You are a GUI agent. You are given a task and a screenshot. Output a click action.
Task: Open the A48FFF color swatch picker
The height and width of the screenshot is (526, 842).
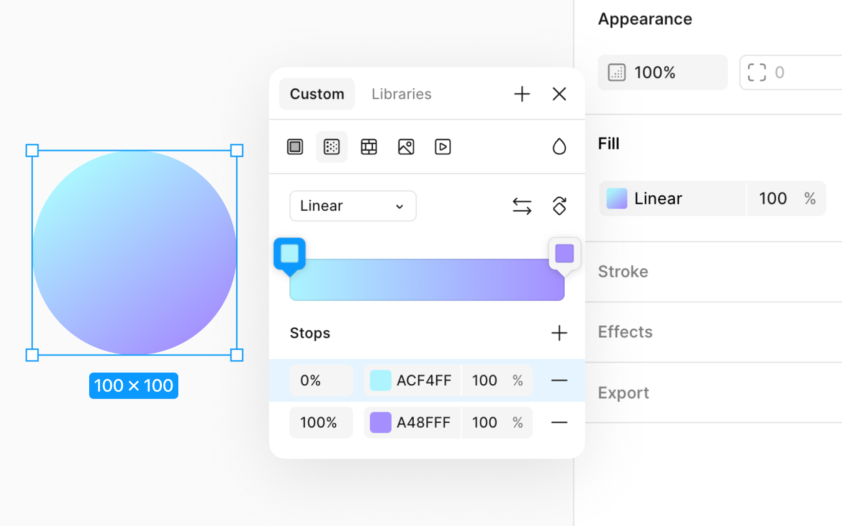381,422
